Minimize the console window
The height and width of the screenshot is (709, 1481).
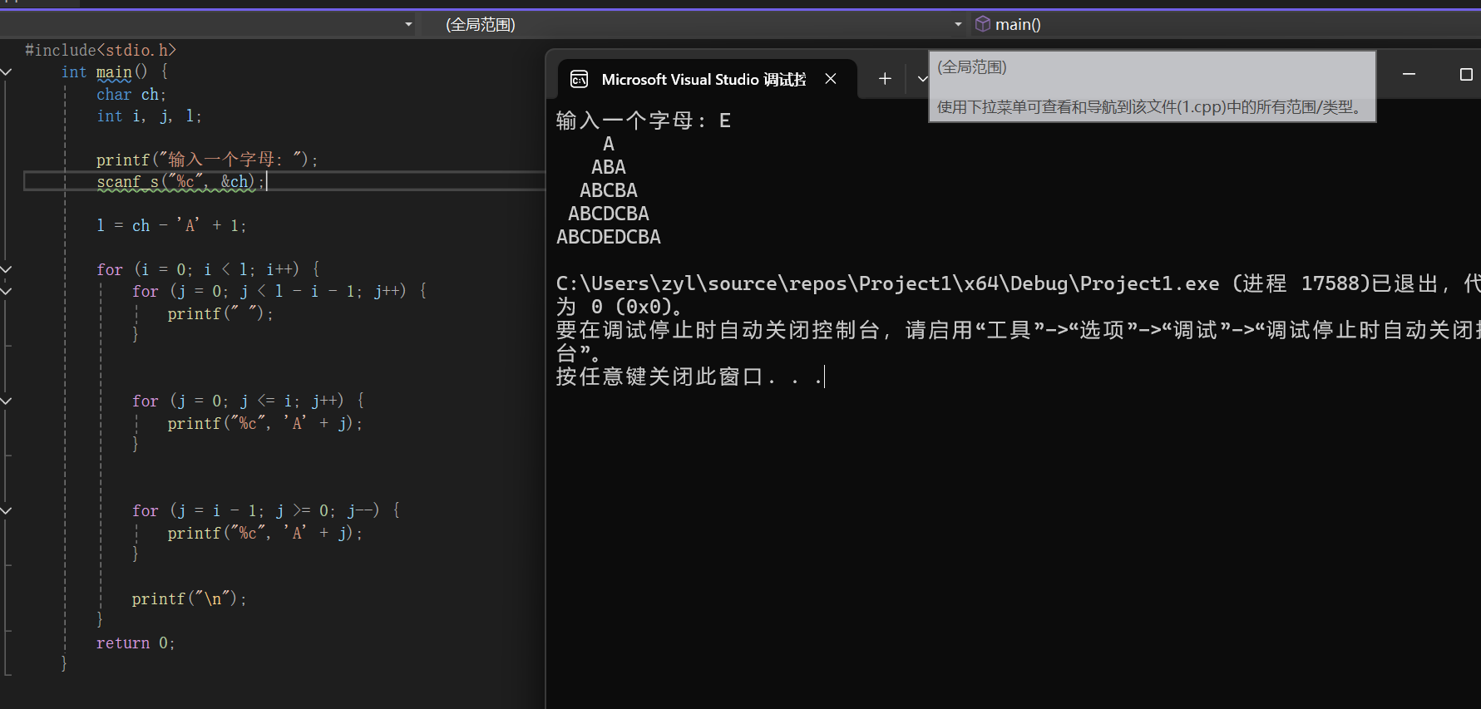[1409, 75]
